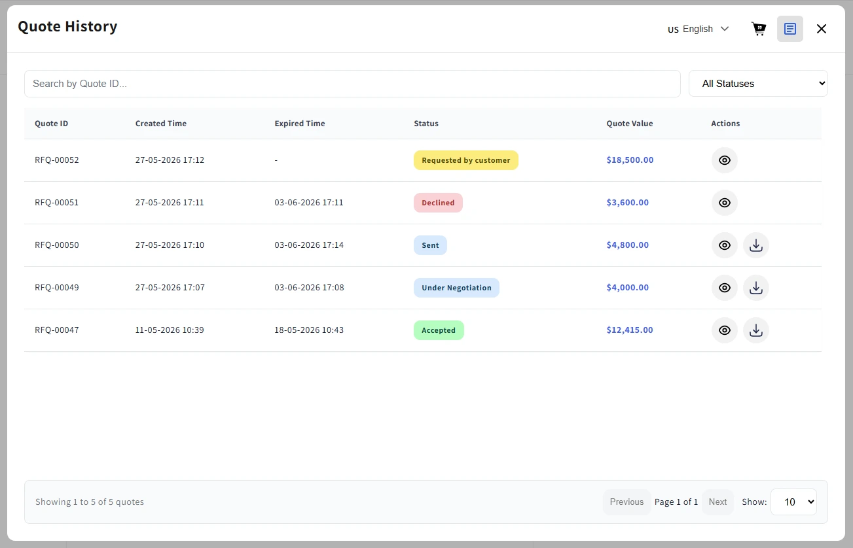Click the Next page button

tap(717, 502)
